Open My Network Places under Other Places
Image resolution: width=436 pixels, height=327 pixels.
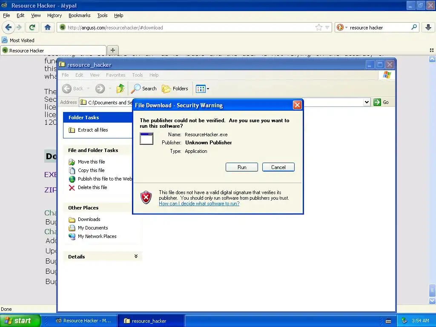pyautogui.click(x=97, y=236)
